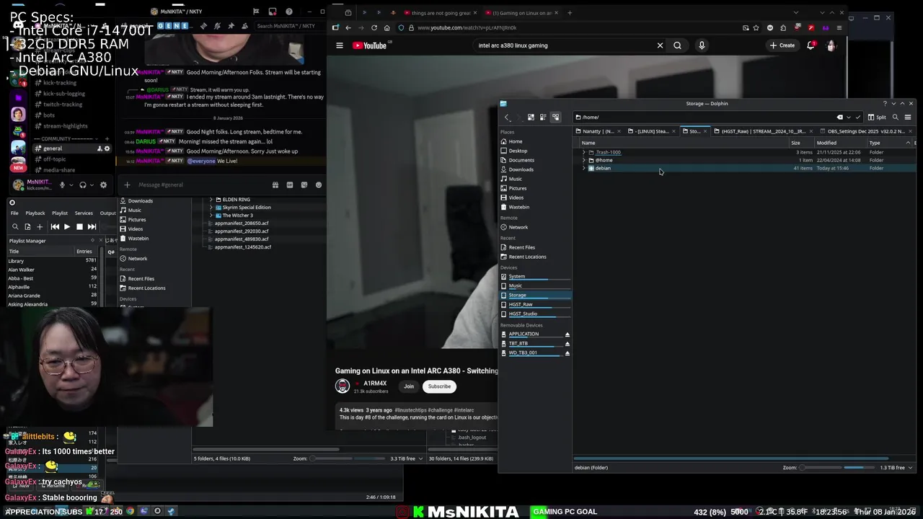Clear the Dolphin location bar text
This screenshot has height=519, width=923.
(839, 117)
